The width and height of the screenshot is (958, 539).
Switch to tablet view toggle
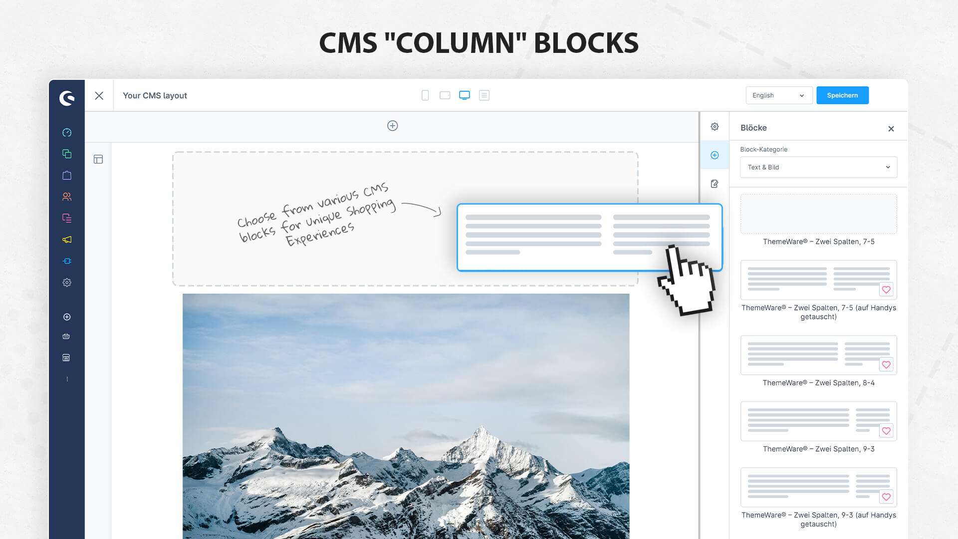tap(444, 95)
